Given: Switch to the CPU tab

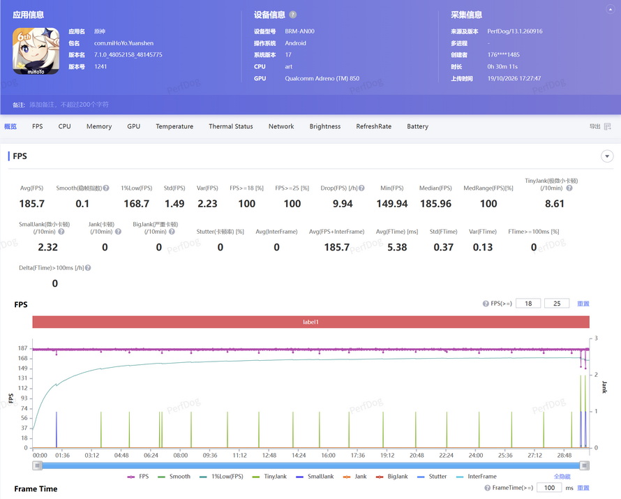Looking at the screenshot, I should tap(65, 126).
